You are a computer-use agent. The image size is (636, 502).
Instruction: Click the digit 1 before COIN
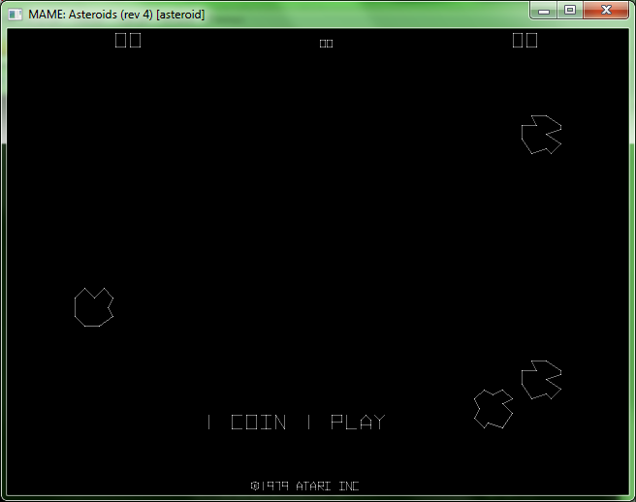208,423
